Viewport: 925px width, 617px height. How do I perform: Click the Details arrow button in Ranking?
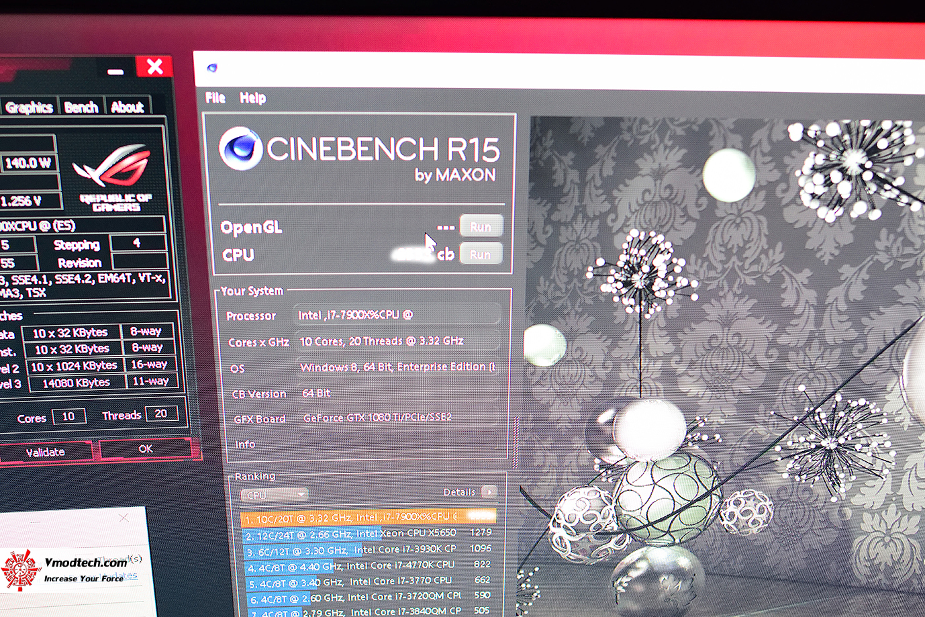(x=489, y=491)
